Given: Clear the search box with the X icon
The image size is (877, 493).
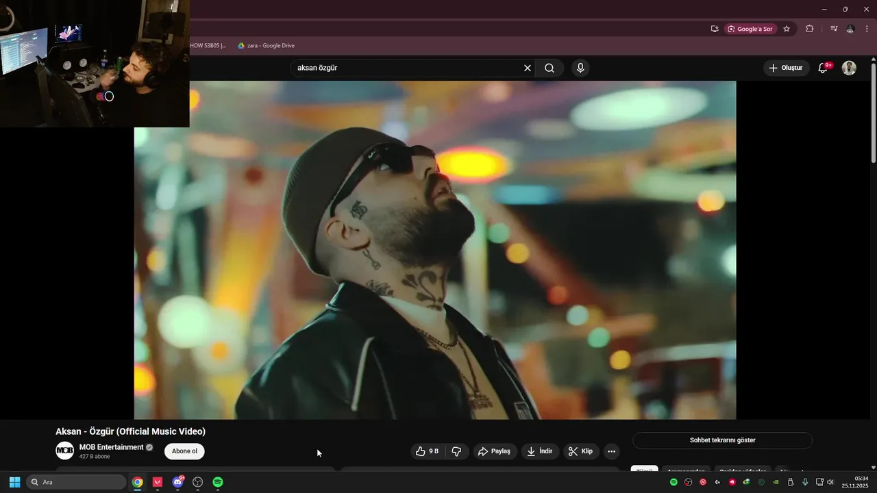Looking at the screenshot, I should coord(528,68).
